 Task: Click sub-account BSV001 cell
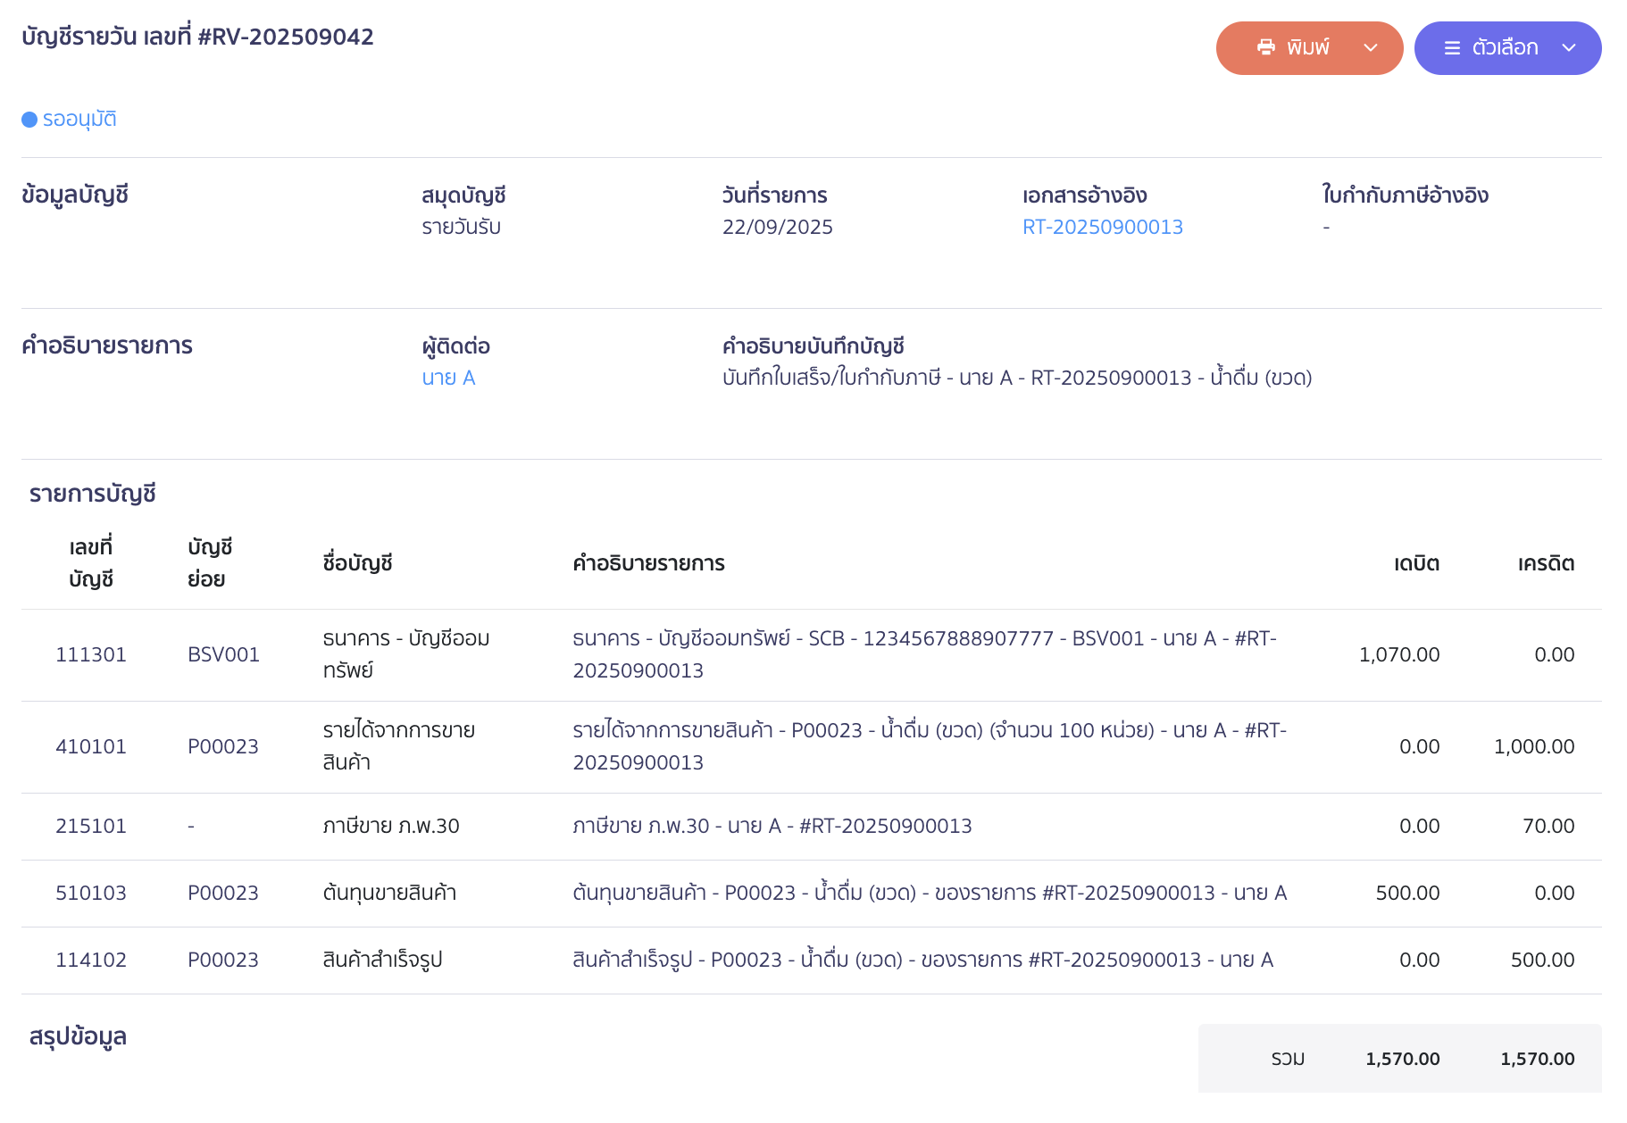223,654
